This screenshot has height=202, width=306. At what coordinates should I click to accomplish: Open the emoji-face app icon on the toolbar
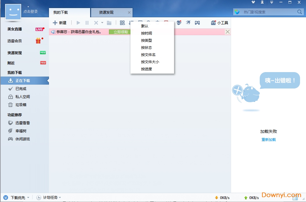point(179,22)
